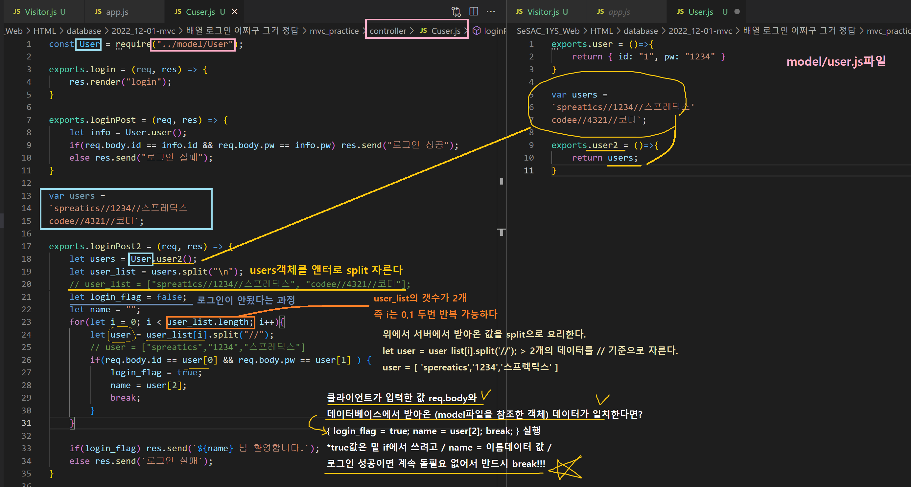The width and height of the screenshot is (911, 487).
Task: Click the Cuser.js file breadcrumb item
Action: (446, 31)
